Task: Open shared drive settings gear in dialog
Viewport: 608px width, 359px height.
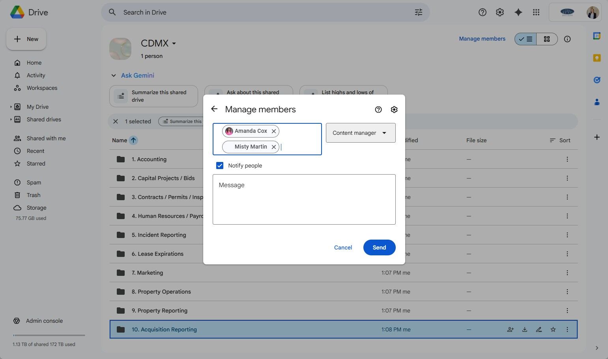Action: [x=394, y=110]
